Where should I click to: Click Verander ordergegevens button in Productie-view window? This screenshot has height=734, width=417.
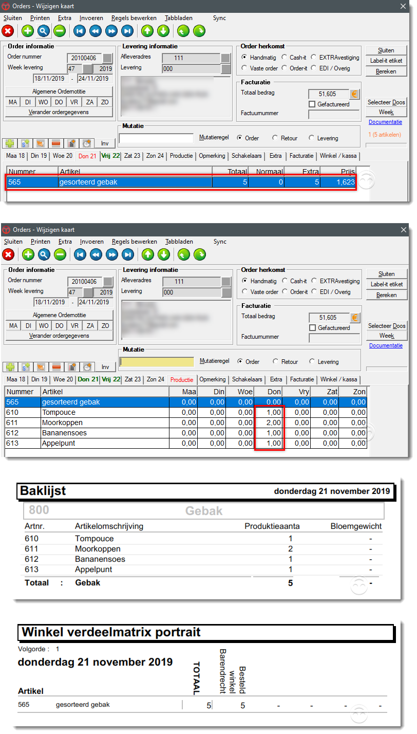click(x=59, y=336)
